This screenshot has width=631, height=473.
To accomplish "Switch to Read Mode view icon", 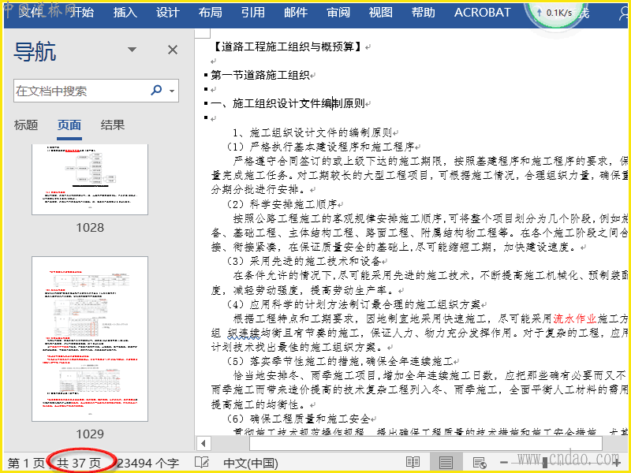I will [x=413, y=462].
